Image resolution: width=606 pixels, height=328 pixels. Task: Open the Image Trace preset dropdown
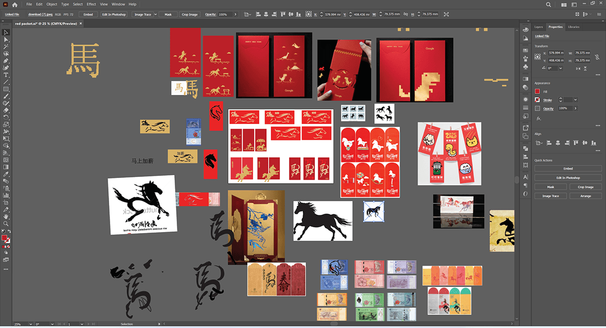point(154,14)
